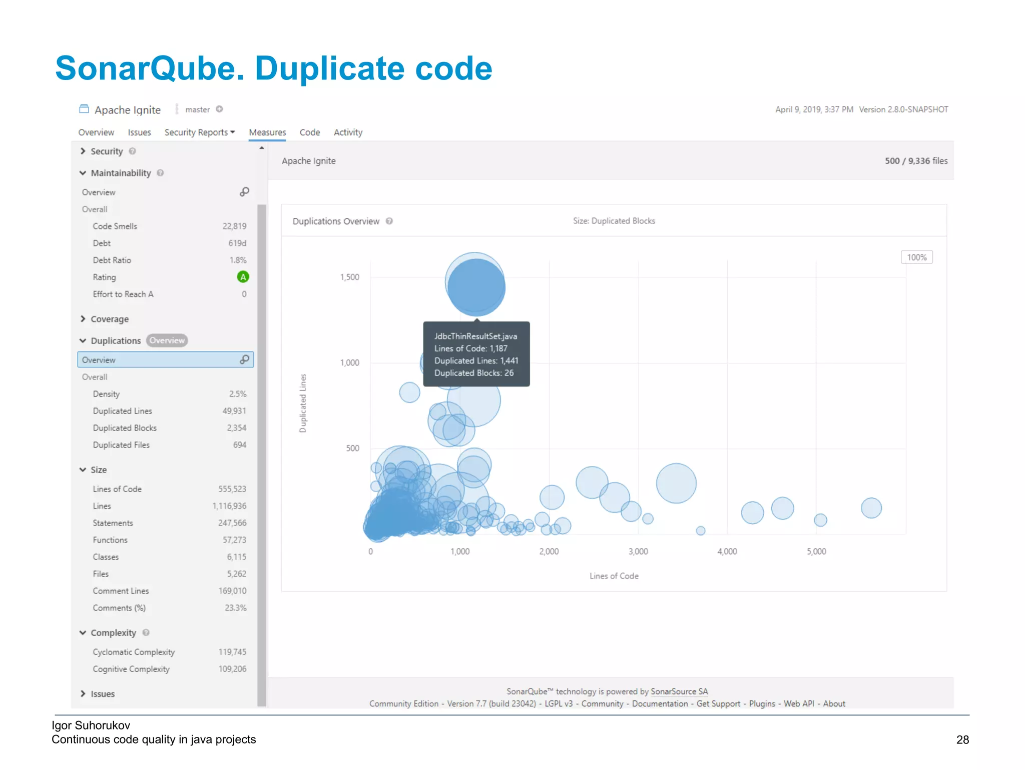Click the help icon beside Maintainability
This screenshot has height=770, width=1025.
pos(160,173)
